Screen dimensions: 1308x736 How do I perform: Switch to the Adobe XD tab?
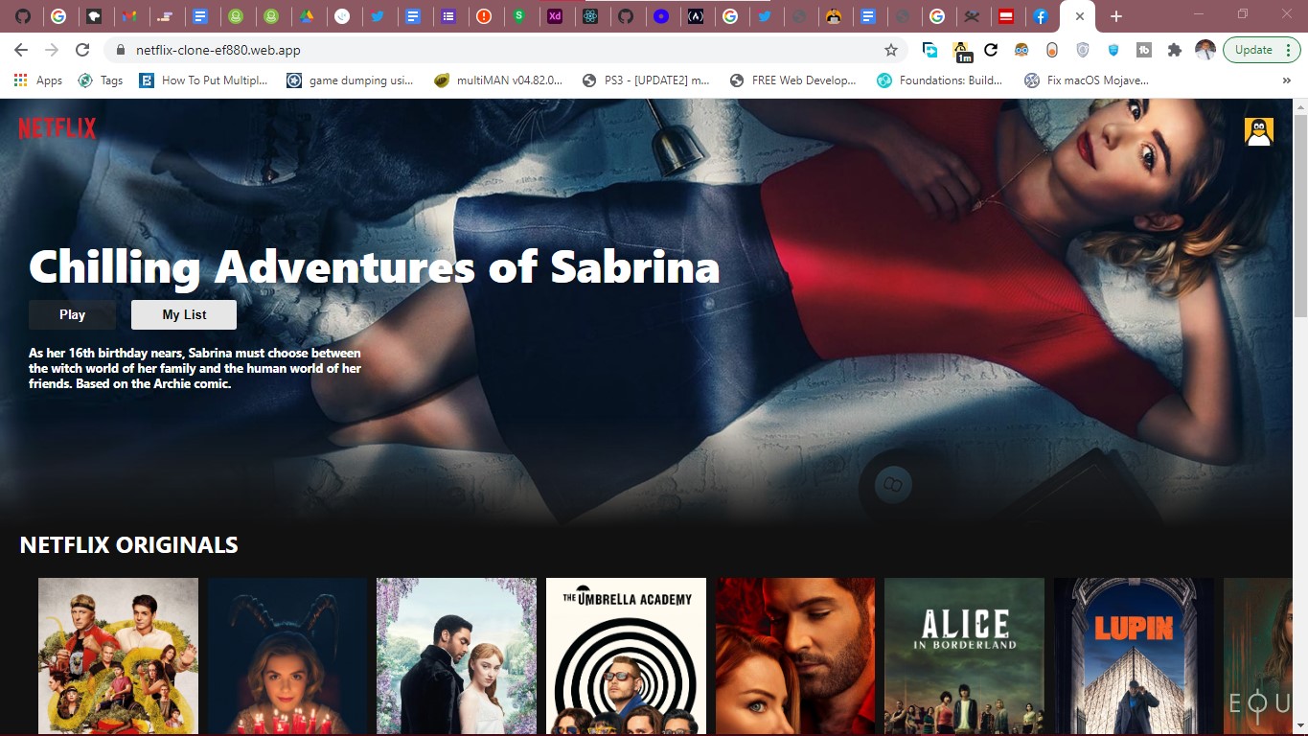555,16
